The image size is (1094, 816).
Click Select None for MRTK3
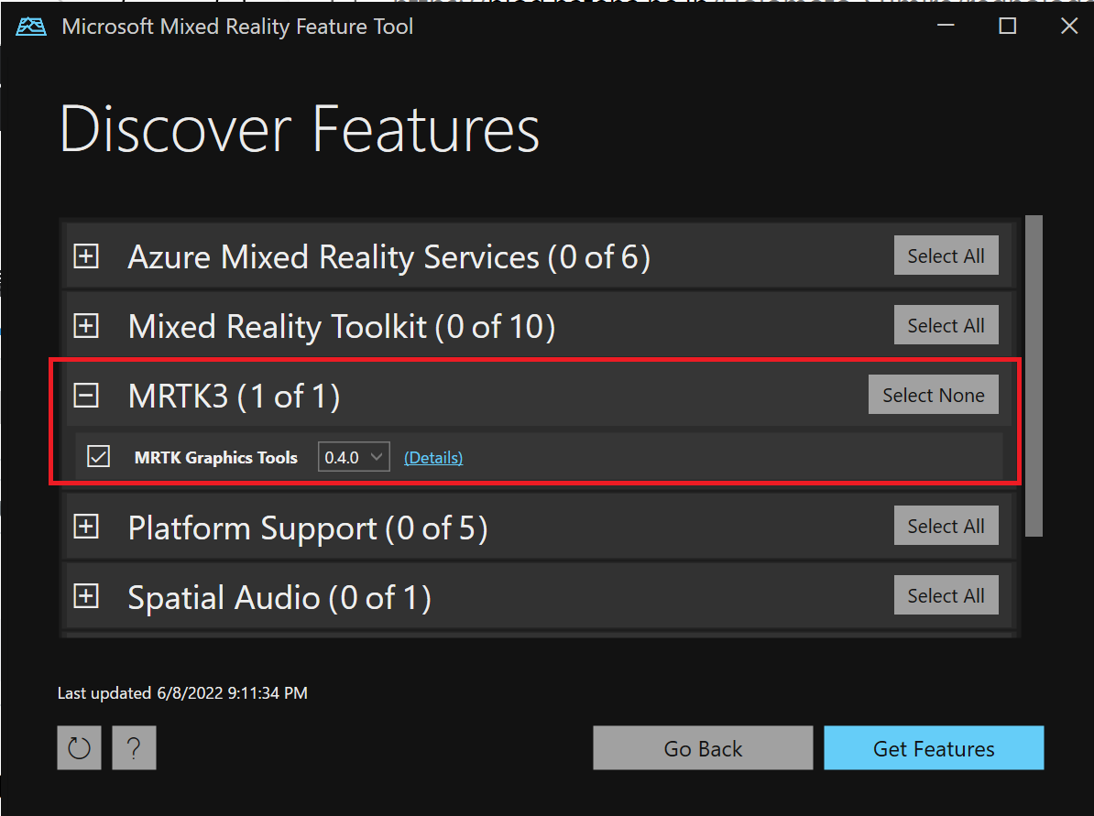point(933,394)
